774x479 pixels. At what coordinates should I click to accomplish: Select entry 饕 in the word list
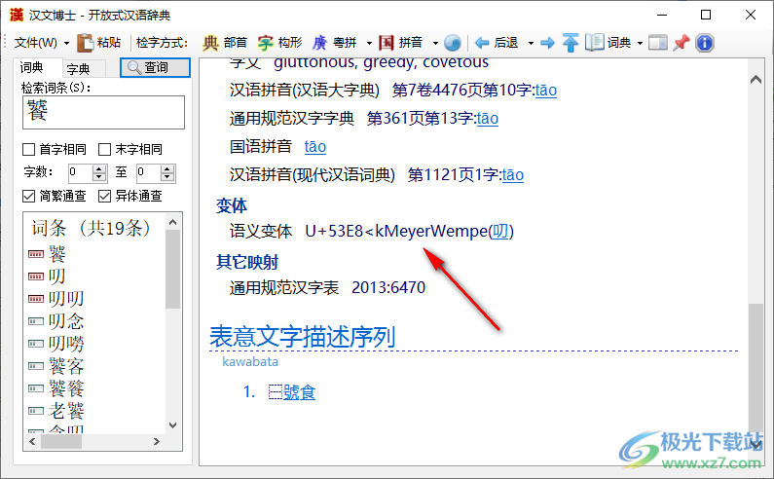click(x=57, y=254)
